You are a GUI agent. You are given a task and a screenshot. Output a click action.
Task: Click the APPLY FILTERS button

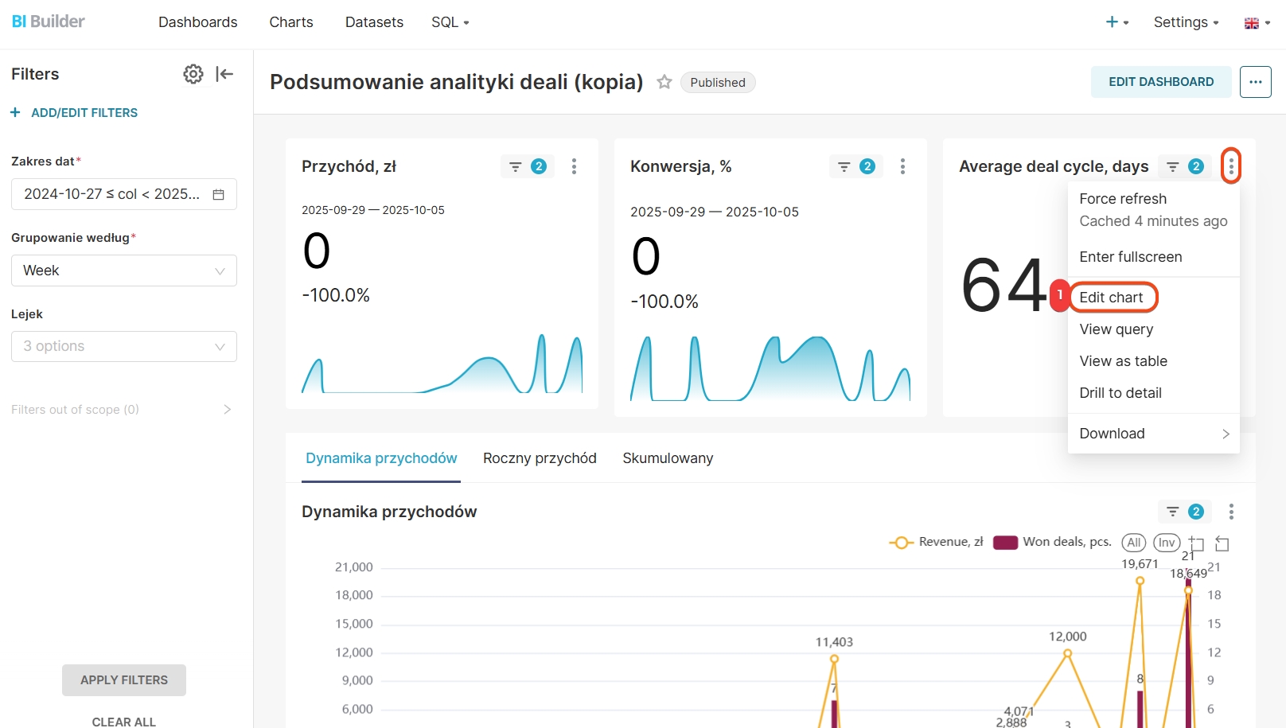point(124,680)
